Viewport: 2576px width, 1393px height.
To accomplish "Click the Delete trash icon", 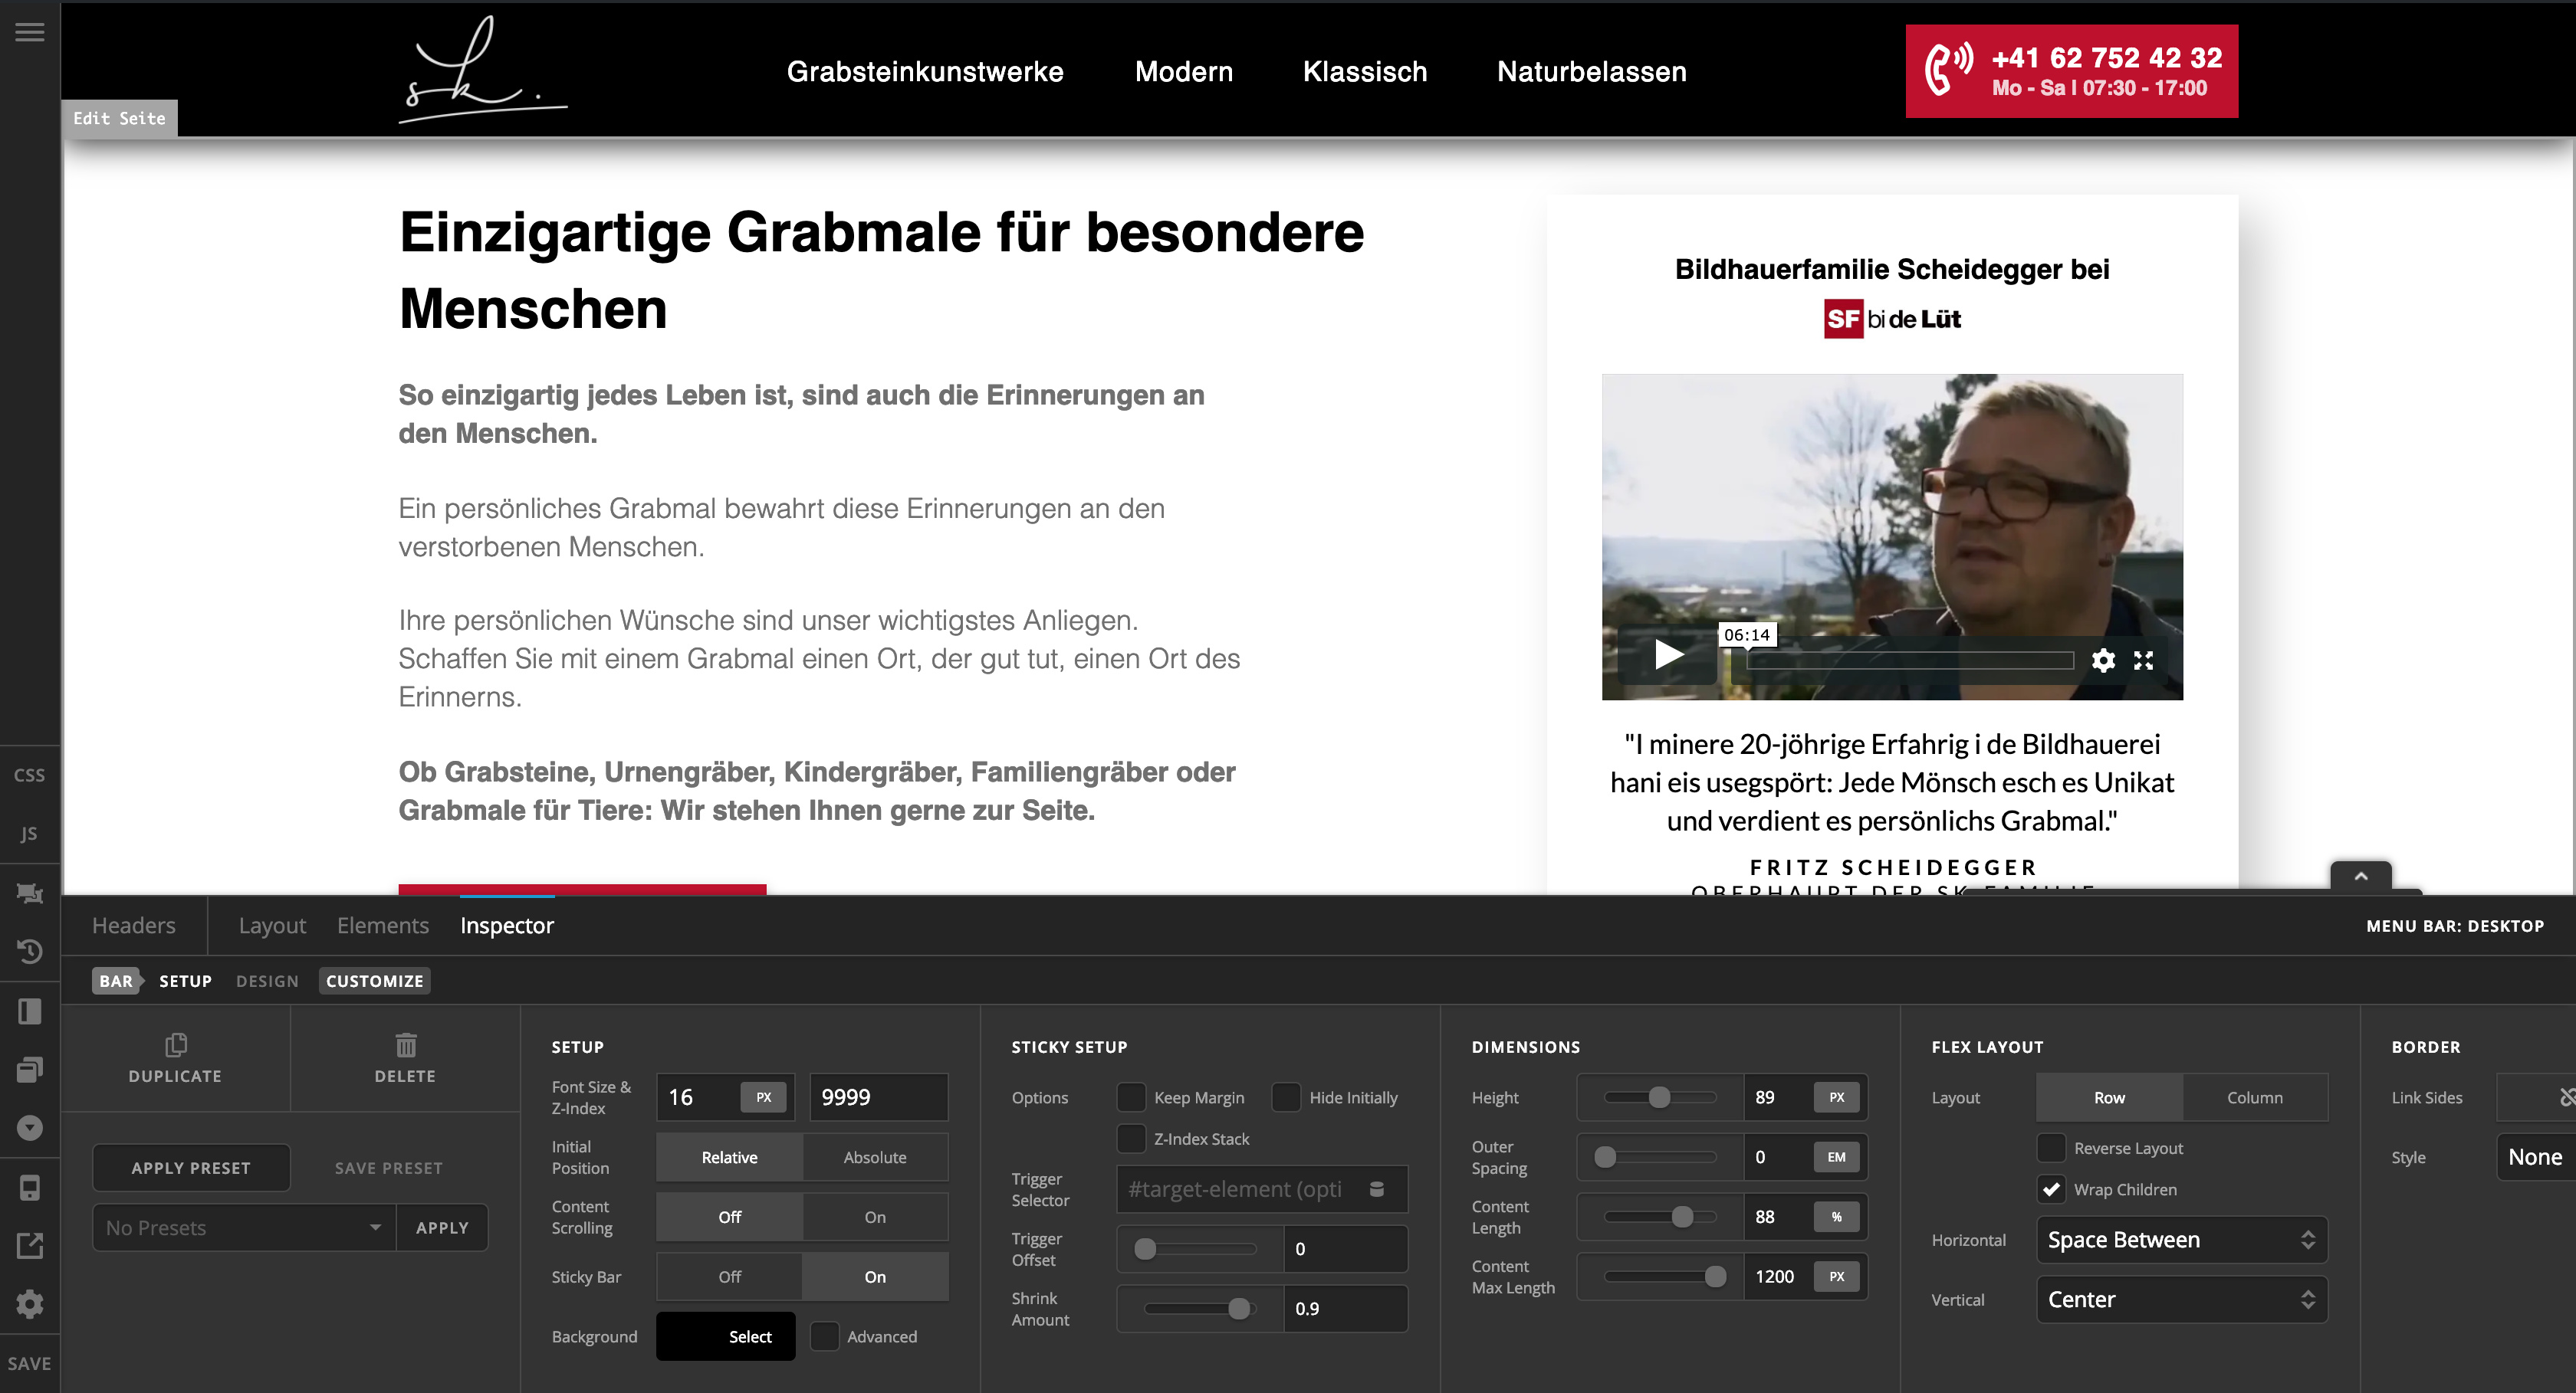I will (405, 1045).
